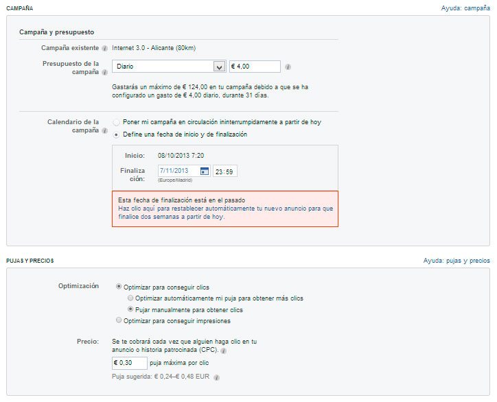Click info icon after historia patrocinada (CPC)
Image resolution: width=497 pixels, height=402 pixels.
[x=224, y=351]
